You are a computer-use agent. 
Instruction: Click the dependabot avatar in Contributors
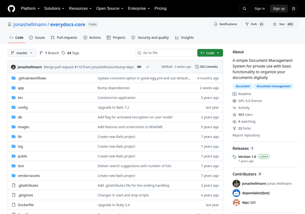coord(236,193)
